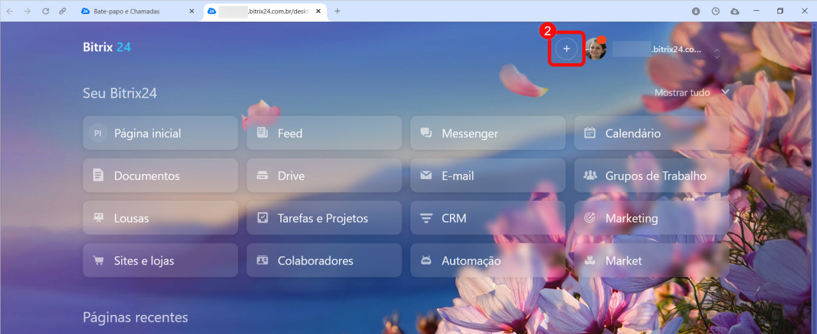The image size is (817, 334).
Task: Open the Feed section
Action: tap(324, 133)
